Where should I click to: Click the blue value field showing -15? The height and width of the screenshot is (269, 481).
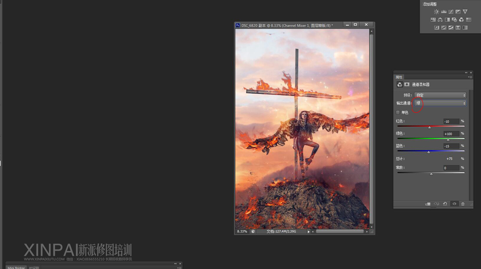451,146
